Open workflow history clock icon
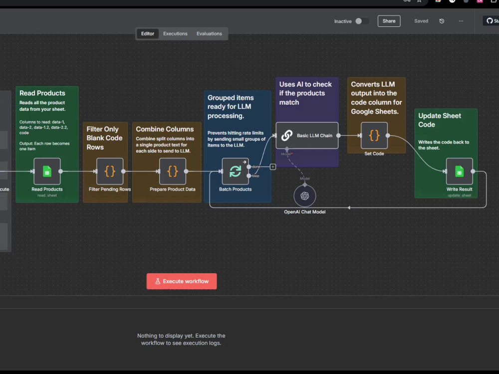This screenshot has height=374, width=499. [442, 21]
